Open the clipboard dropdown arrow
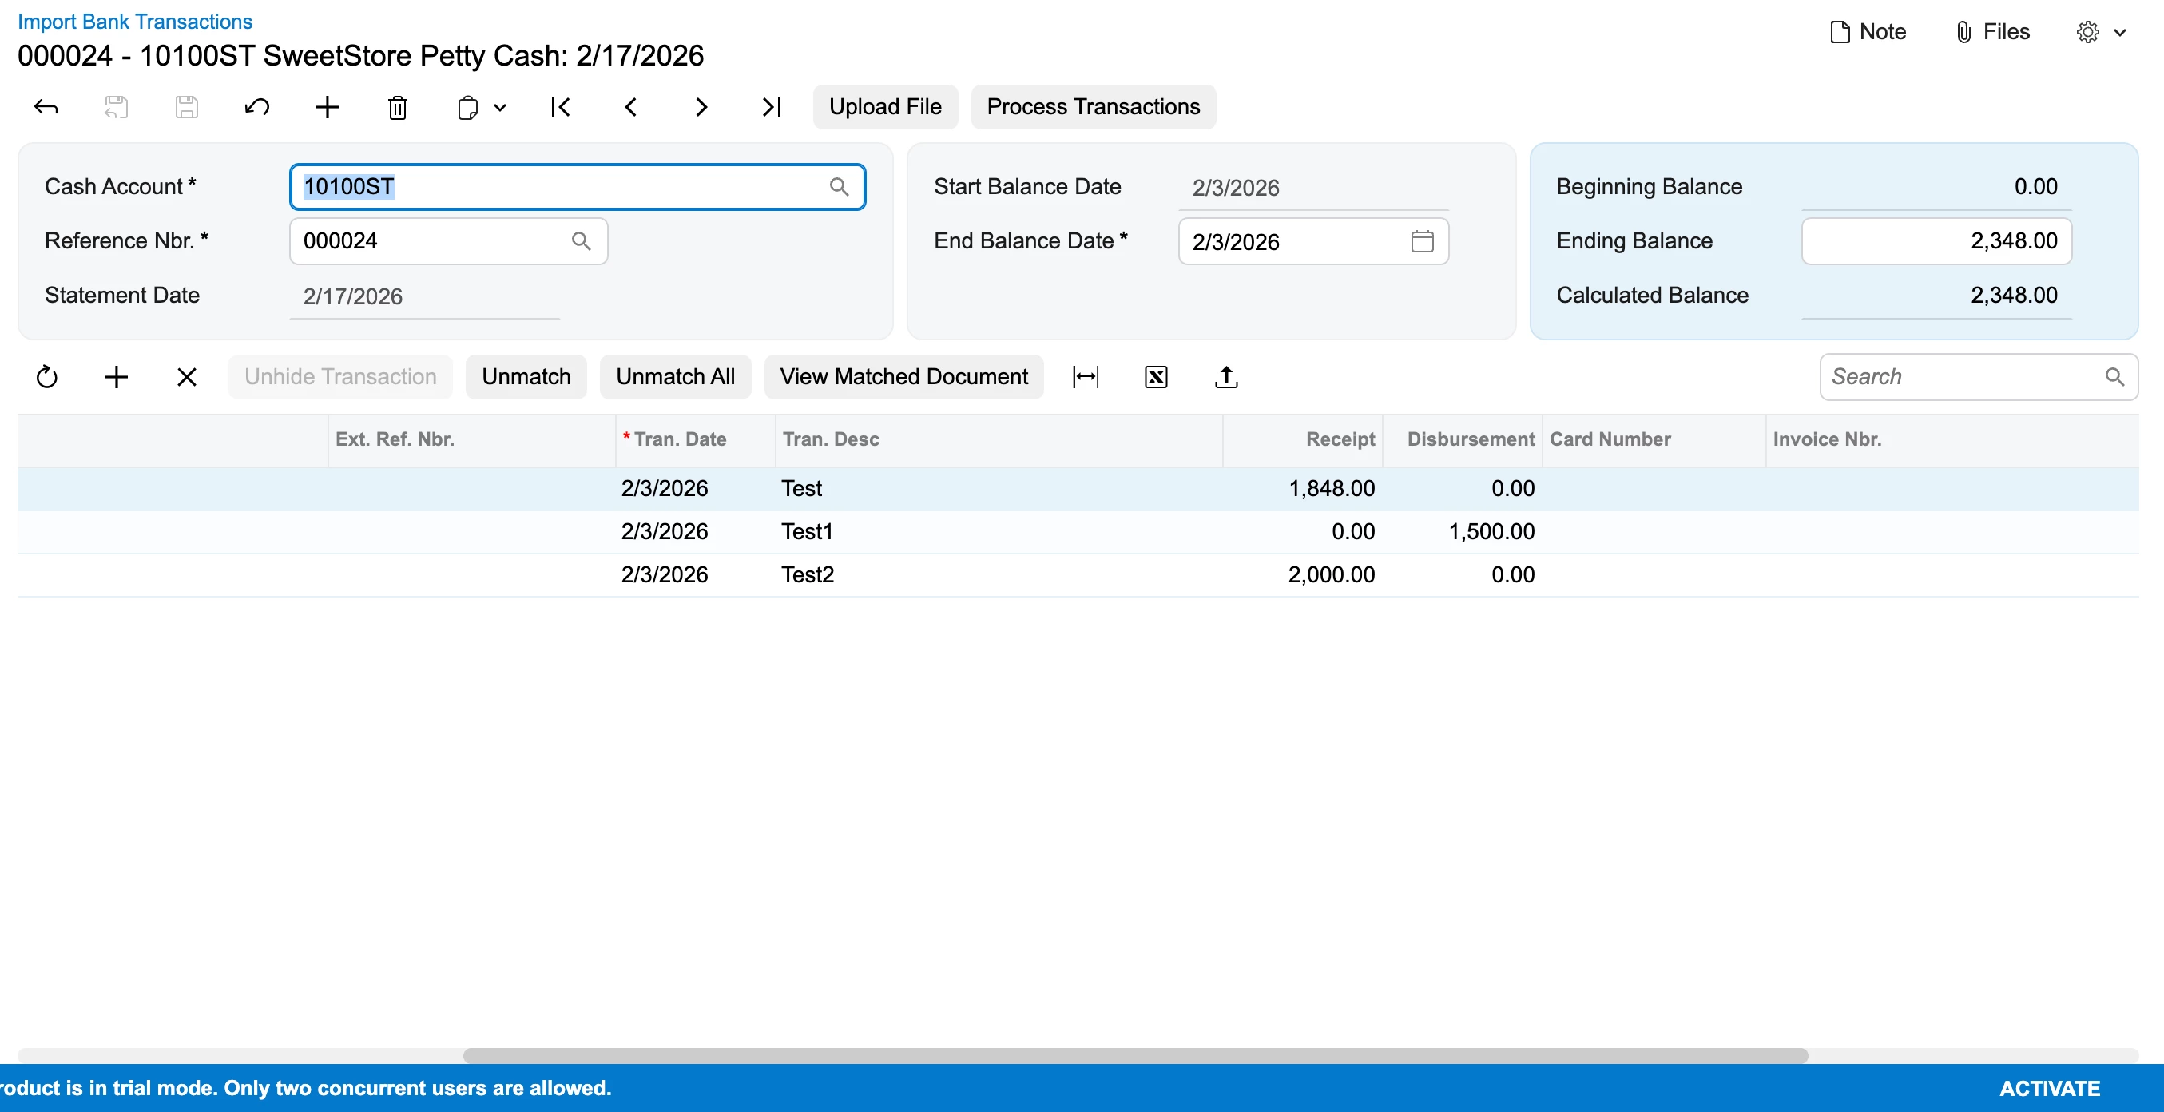The image size is (2164, 1112). pyautogui.click(x=501, y=108)
